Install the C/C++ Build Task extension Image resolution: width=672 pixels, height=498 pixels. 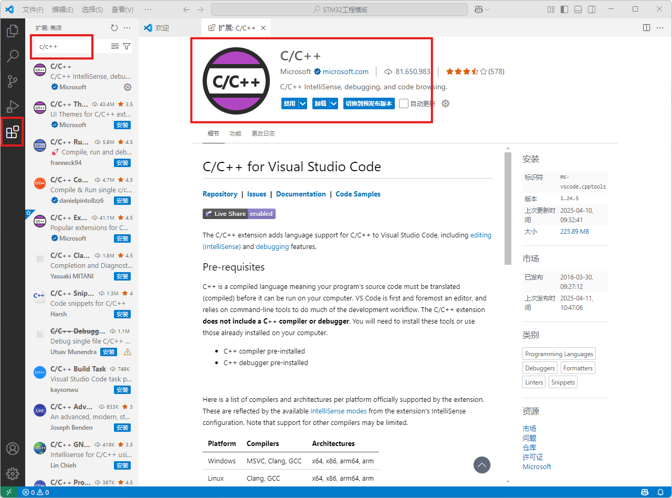[x=122, y=390]
